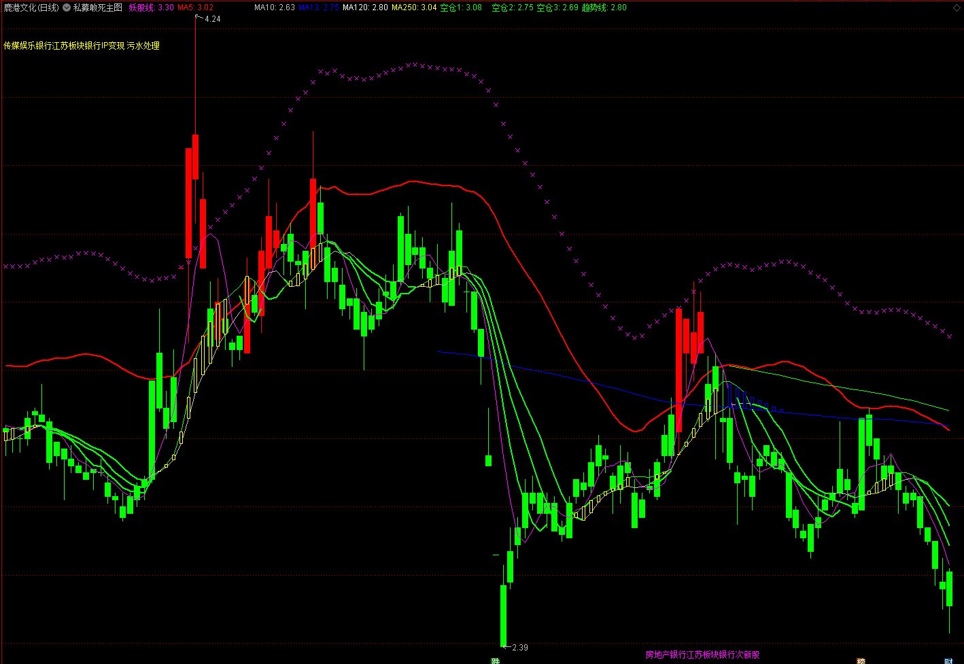Open the indicator dropdown beside 私募敢死主图

click(67, 7)
